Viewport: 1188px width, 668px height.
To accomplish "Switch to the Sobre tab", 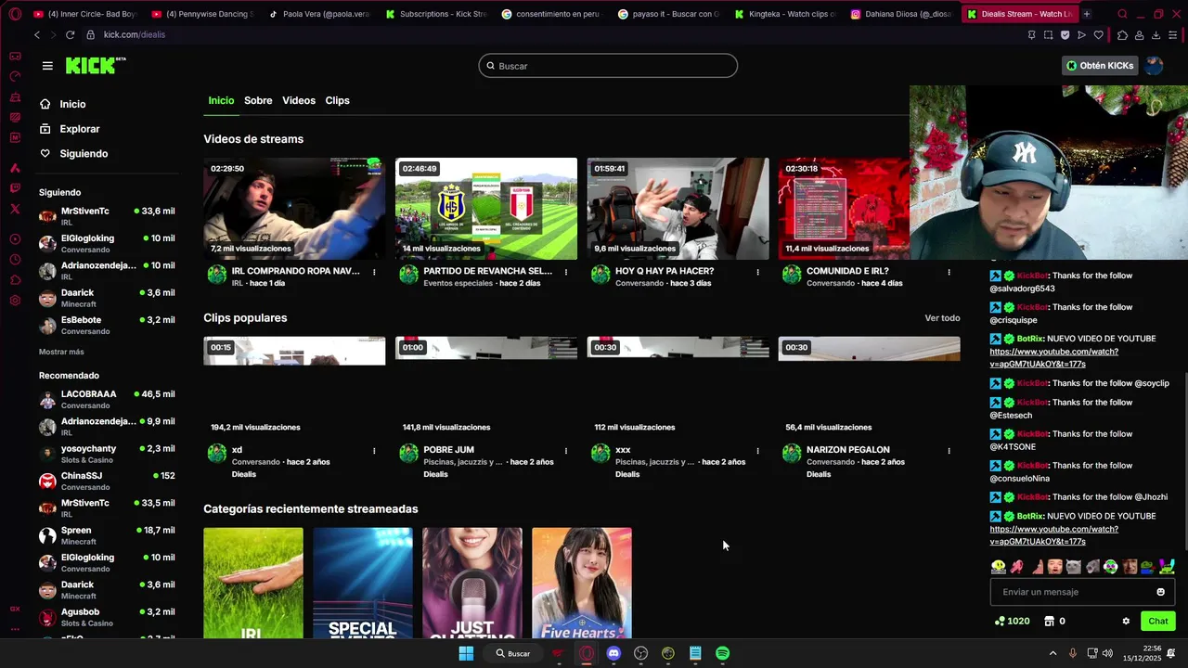I will point(258,100).
